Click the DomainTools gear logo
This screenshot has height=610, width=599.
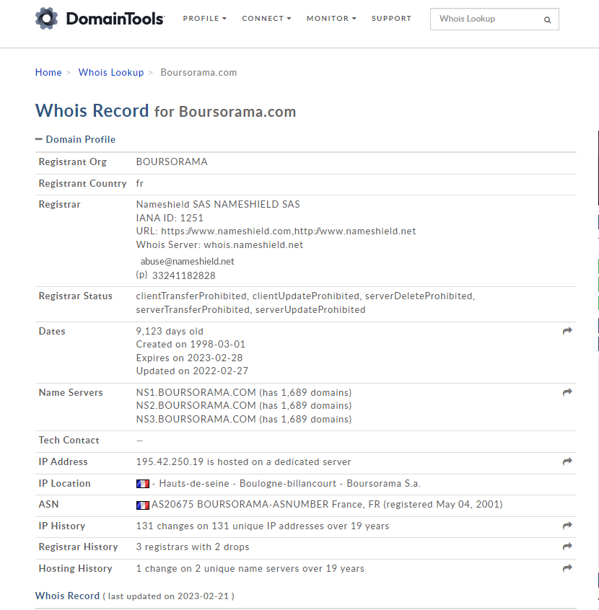pyautogui.click(x=46, y=18)
